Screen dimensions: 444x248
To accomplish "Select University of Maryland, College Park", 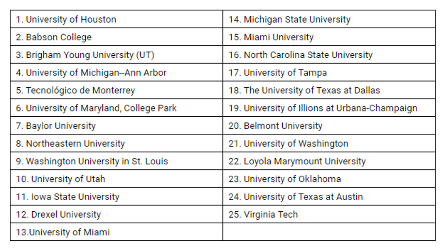I will 96,108.
